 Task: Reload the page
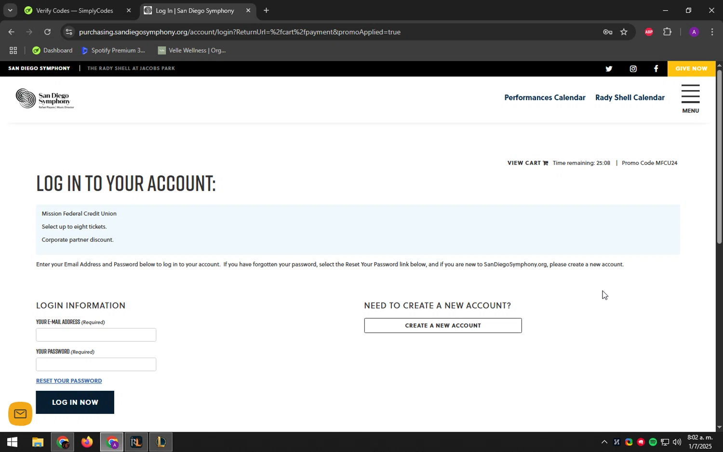pos(47,32)
